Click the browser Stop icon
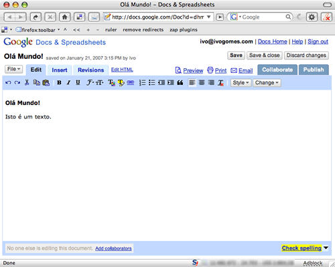Image resolution: width=335 pixels, height=267 pixels. [x=50, y=17]
